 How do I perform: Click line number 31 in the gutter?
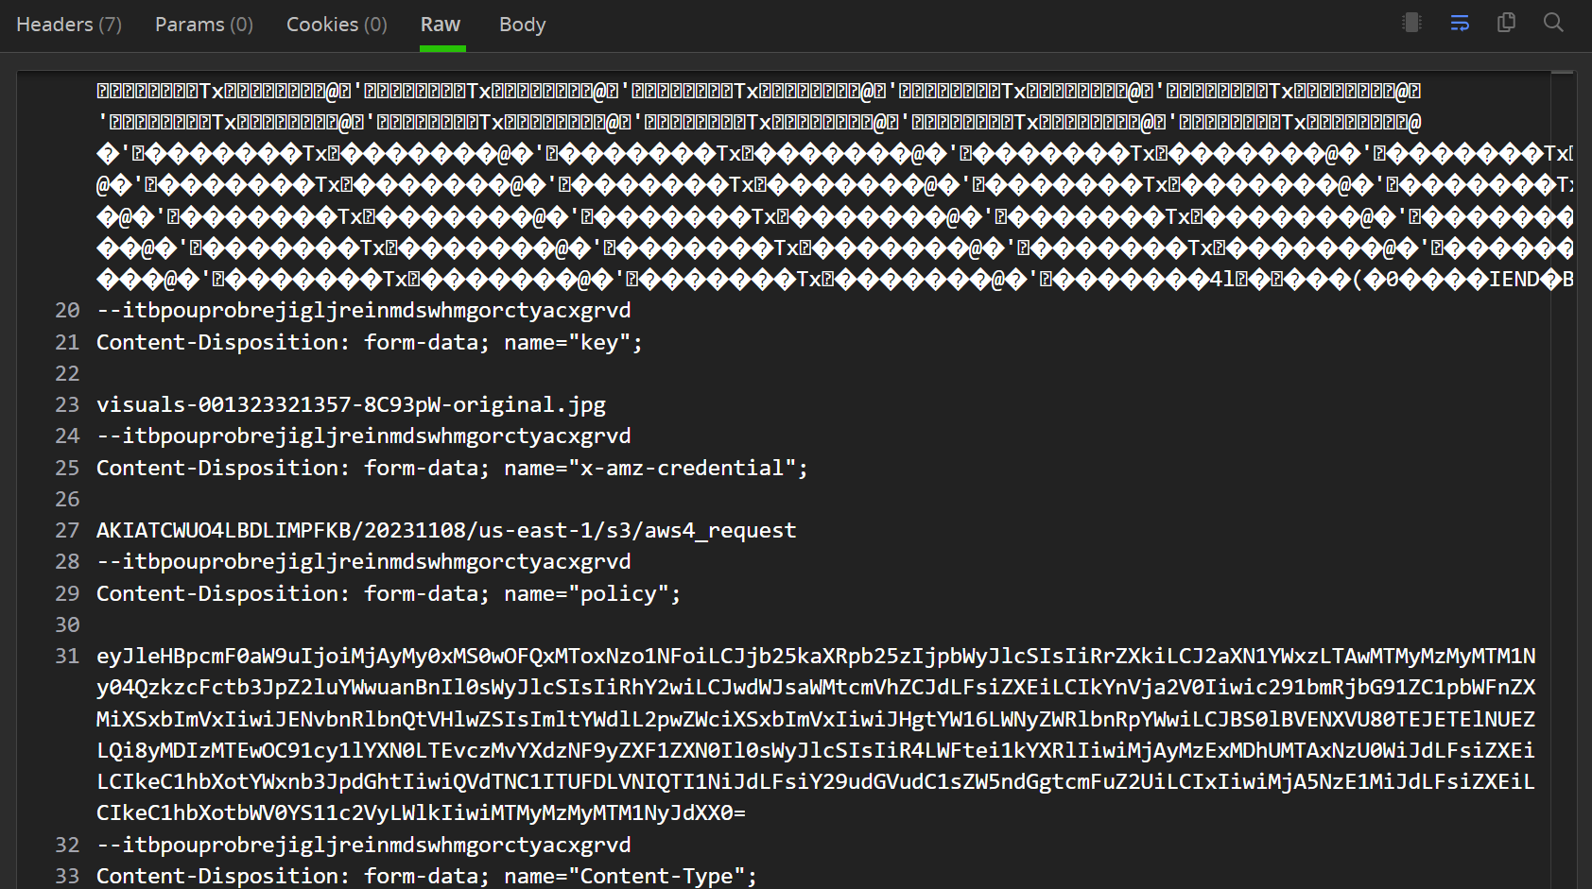[x=67, y=657]
